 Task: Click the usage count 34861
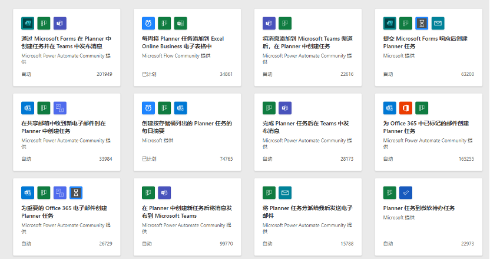coord(226,74)
